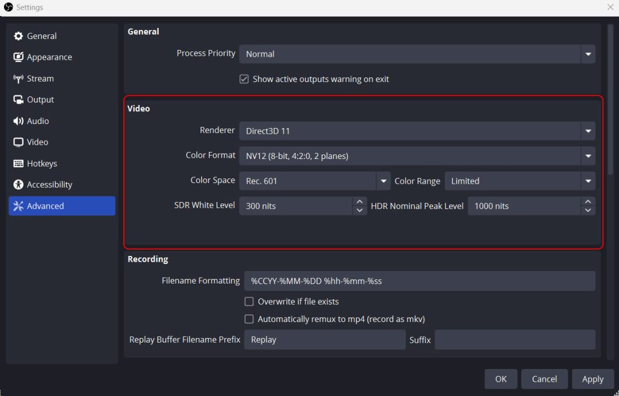Click the Appearance section icon
The height and width of the screenshot is (396, 619).
(x=17, y=57)
